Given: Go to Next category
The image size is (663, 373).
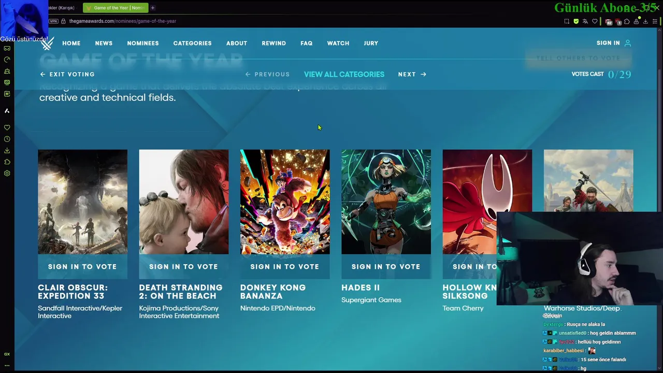Looking at the screenshot, I should 412,74.
